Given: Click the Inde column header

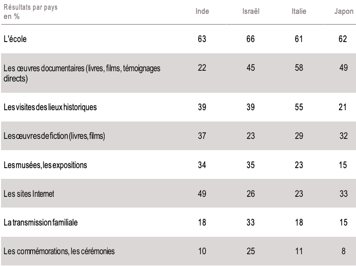Looking at the screenshot, I should pos(202,11).
